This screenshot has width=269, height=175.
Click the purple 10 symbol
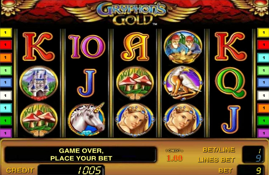(87, 47)
